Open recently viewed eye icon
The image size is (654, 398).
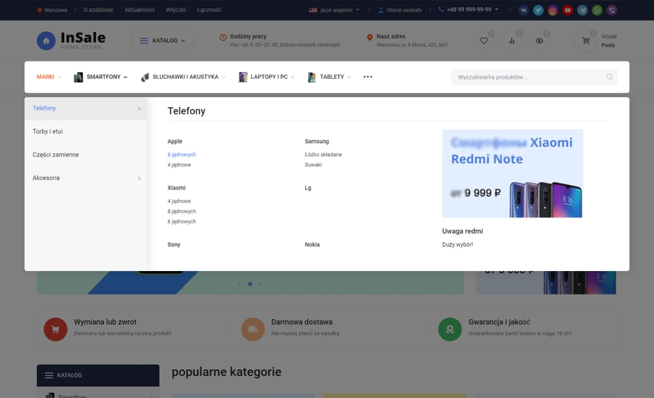540,41
